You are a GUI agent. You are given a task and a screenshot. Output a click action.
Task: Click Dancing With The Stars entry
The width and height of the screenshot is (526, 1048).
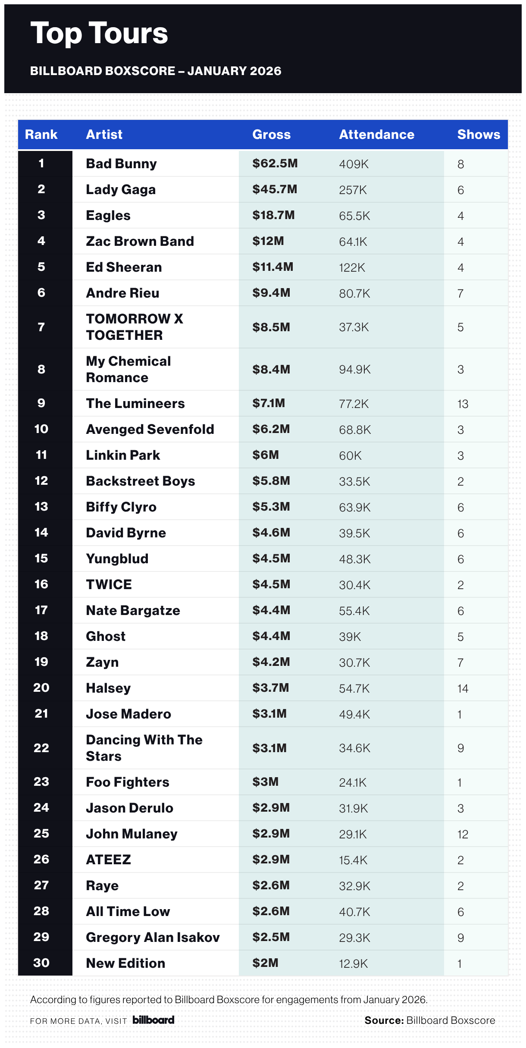[x=144, y=748]
